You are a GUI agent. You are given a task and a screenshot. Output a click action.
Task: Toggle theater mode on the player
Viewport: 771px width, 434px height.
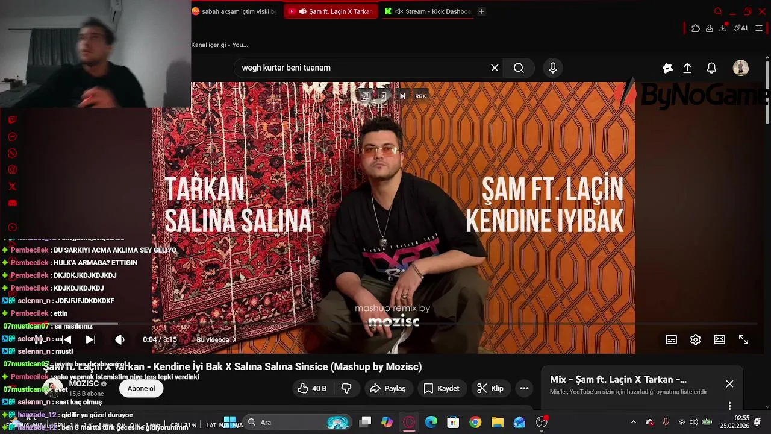click(720, 340)
